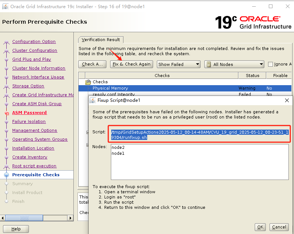Go to Storage Option step
Image resolution: width=294 pixels, height=234 pixels.
point(28,86)
